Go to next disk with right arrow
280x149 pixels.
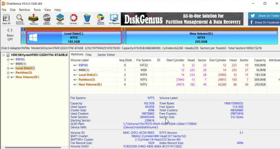point(12,30)
